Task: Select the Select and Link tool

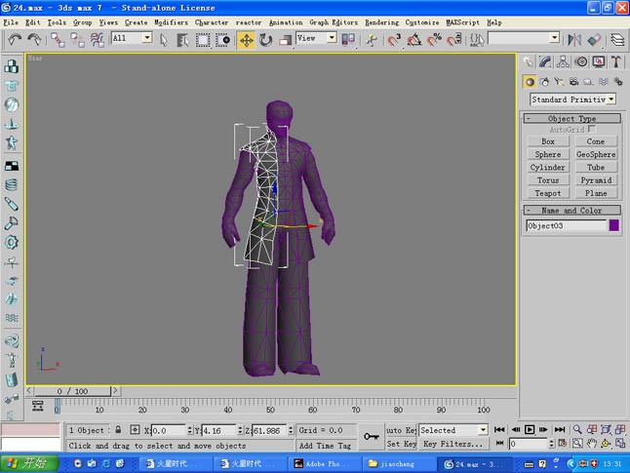Action: pyautogui.click(x=58, y=39)
